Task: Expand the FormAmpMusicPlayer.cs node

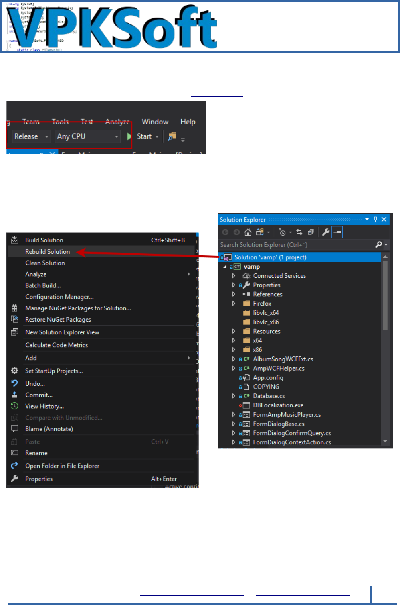Action: 234,414
